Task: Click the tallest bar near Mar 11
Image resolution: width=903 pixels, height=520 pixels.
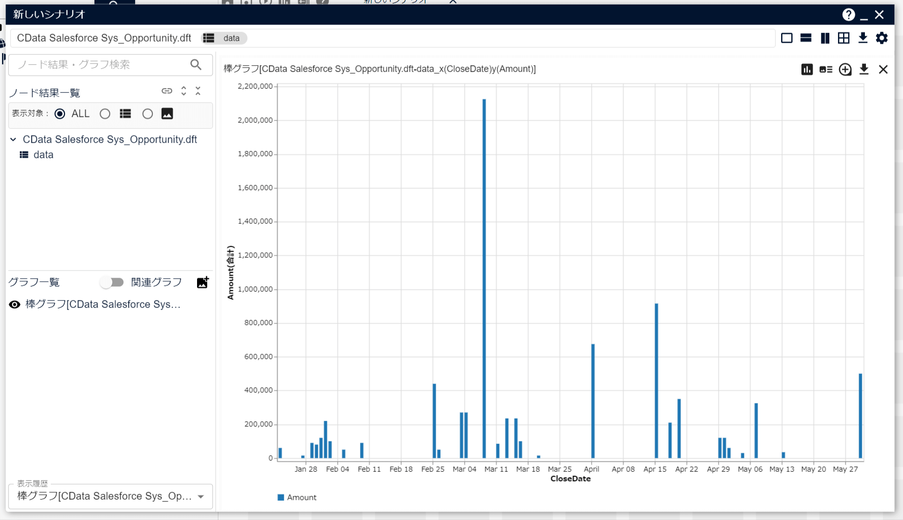Action: click(484, 279)
